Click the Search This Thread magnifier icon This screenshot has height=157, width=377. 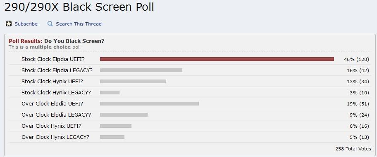coord(50,24)
